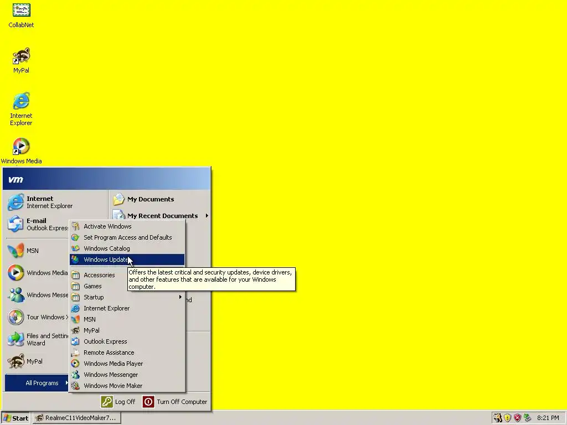Switch to RealmeC11VideoMaker7 taskbar window

76,418
